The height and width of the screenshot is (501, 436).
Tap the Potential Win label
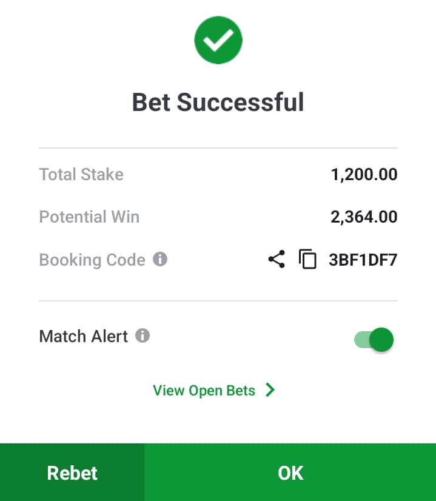[89, 217]
